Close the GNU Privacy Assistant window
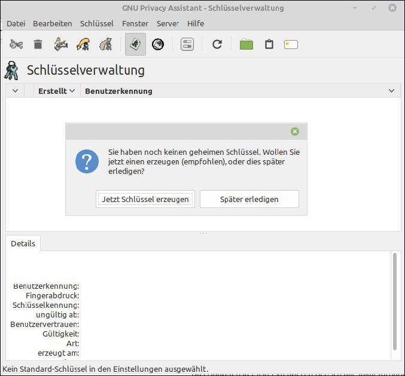Screen dimensions: 405x376 pyautogui.click(x=392, y=8)
